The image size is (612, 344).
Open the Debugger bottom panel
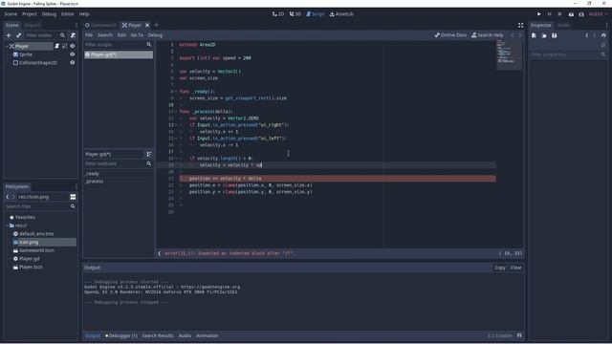(x=121, y=335)
